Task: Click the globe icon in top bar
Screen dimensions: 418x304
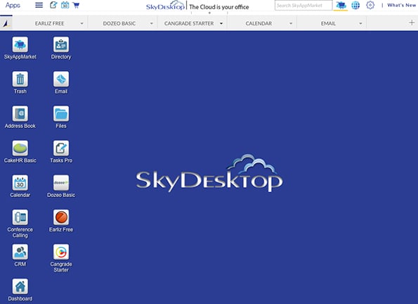Action: click(x=355, y=5)
